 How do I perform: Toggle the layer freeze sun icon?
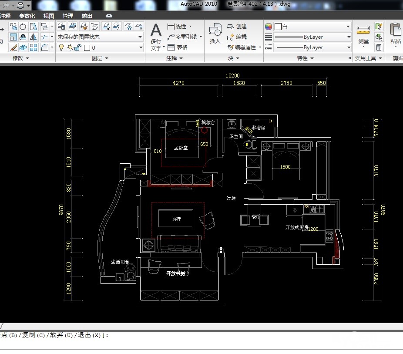pos(70,47)
